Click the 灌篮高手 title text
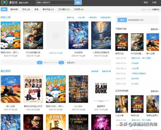The image size is (161, 130). [101, 106]
